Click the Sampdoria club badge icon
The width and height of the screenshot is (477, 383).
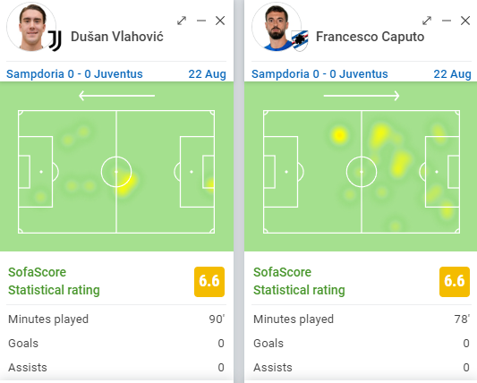point(300,41)
